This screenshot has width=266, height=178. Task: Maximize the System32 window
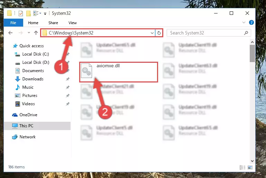(x=231, y=13)
